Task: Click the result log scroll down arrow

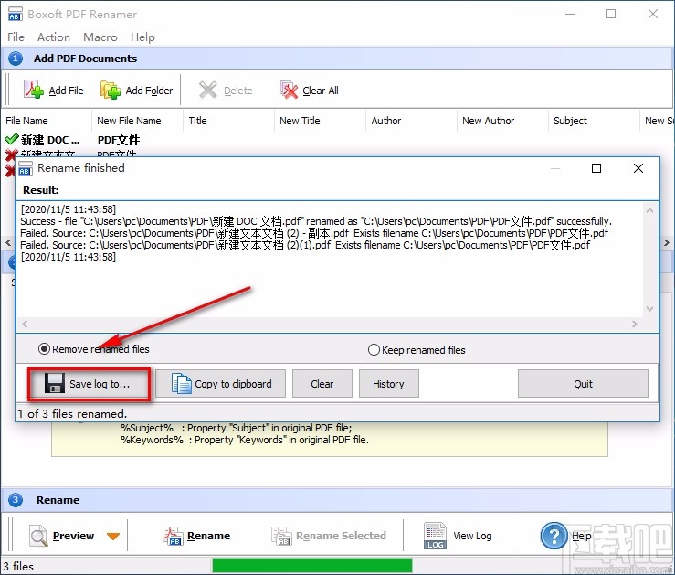Action: click(649, 308)
